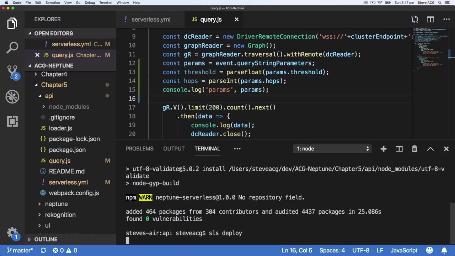Click the master branch indicator
Screen dimensions: 455x256
click(x=20, y=250)
